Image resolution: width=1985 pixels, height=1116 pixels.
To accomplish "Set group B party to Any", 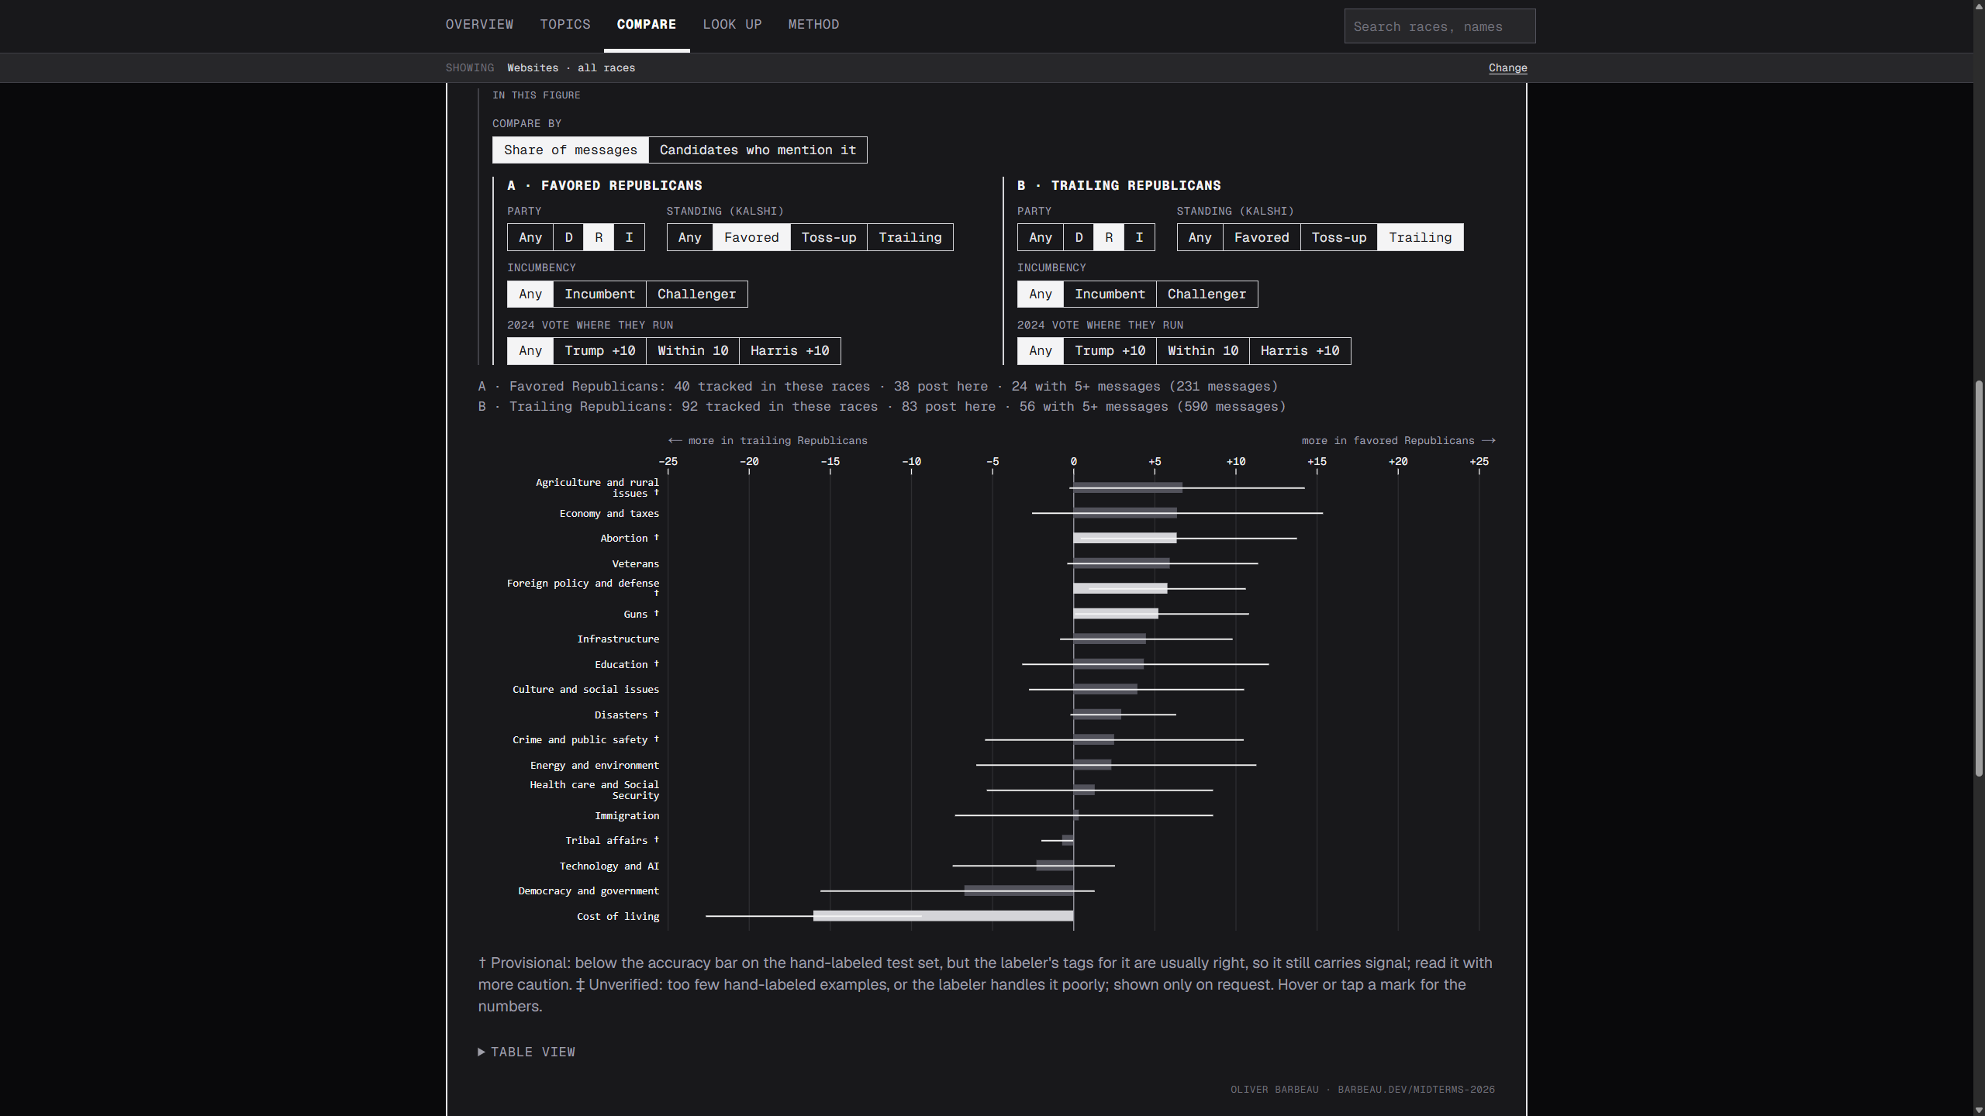I will tap(1041, 238).
